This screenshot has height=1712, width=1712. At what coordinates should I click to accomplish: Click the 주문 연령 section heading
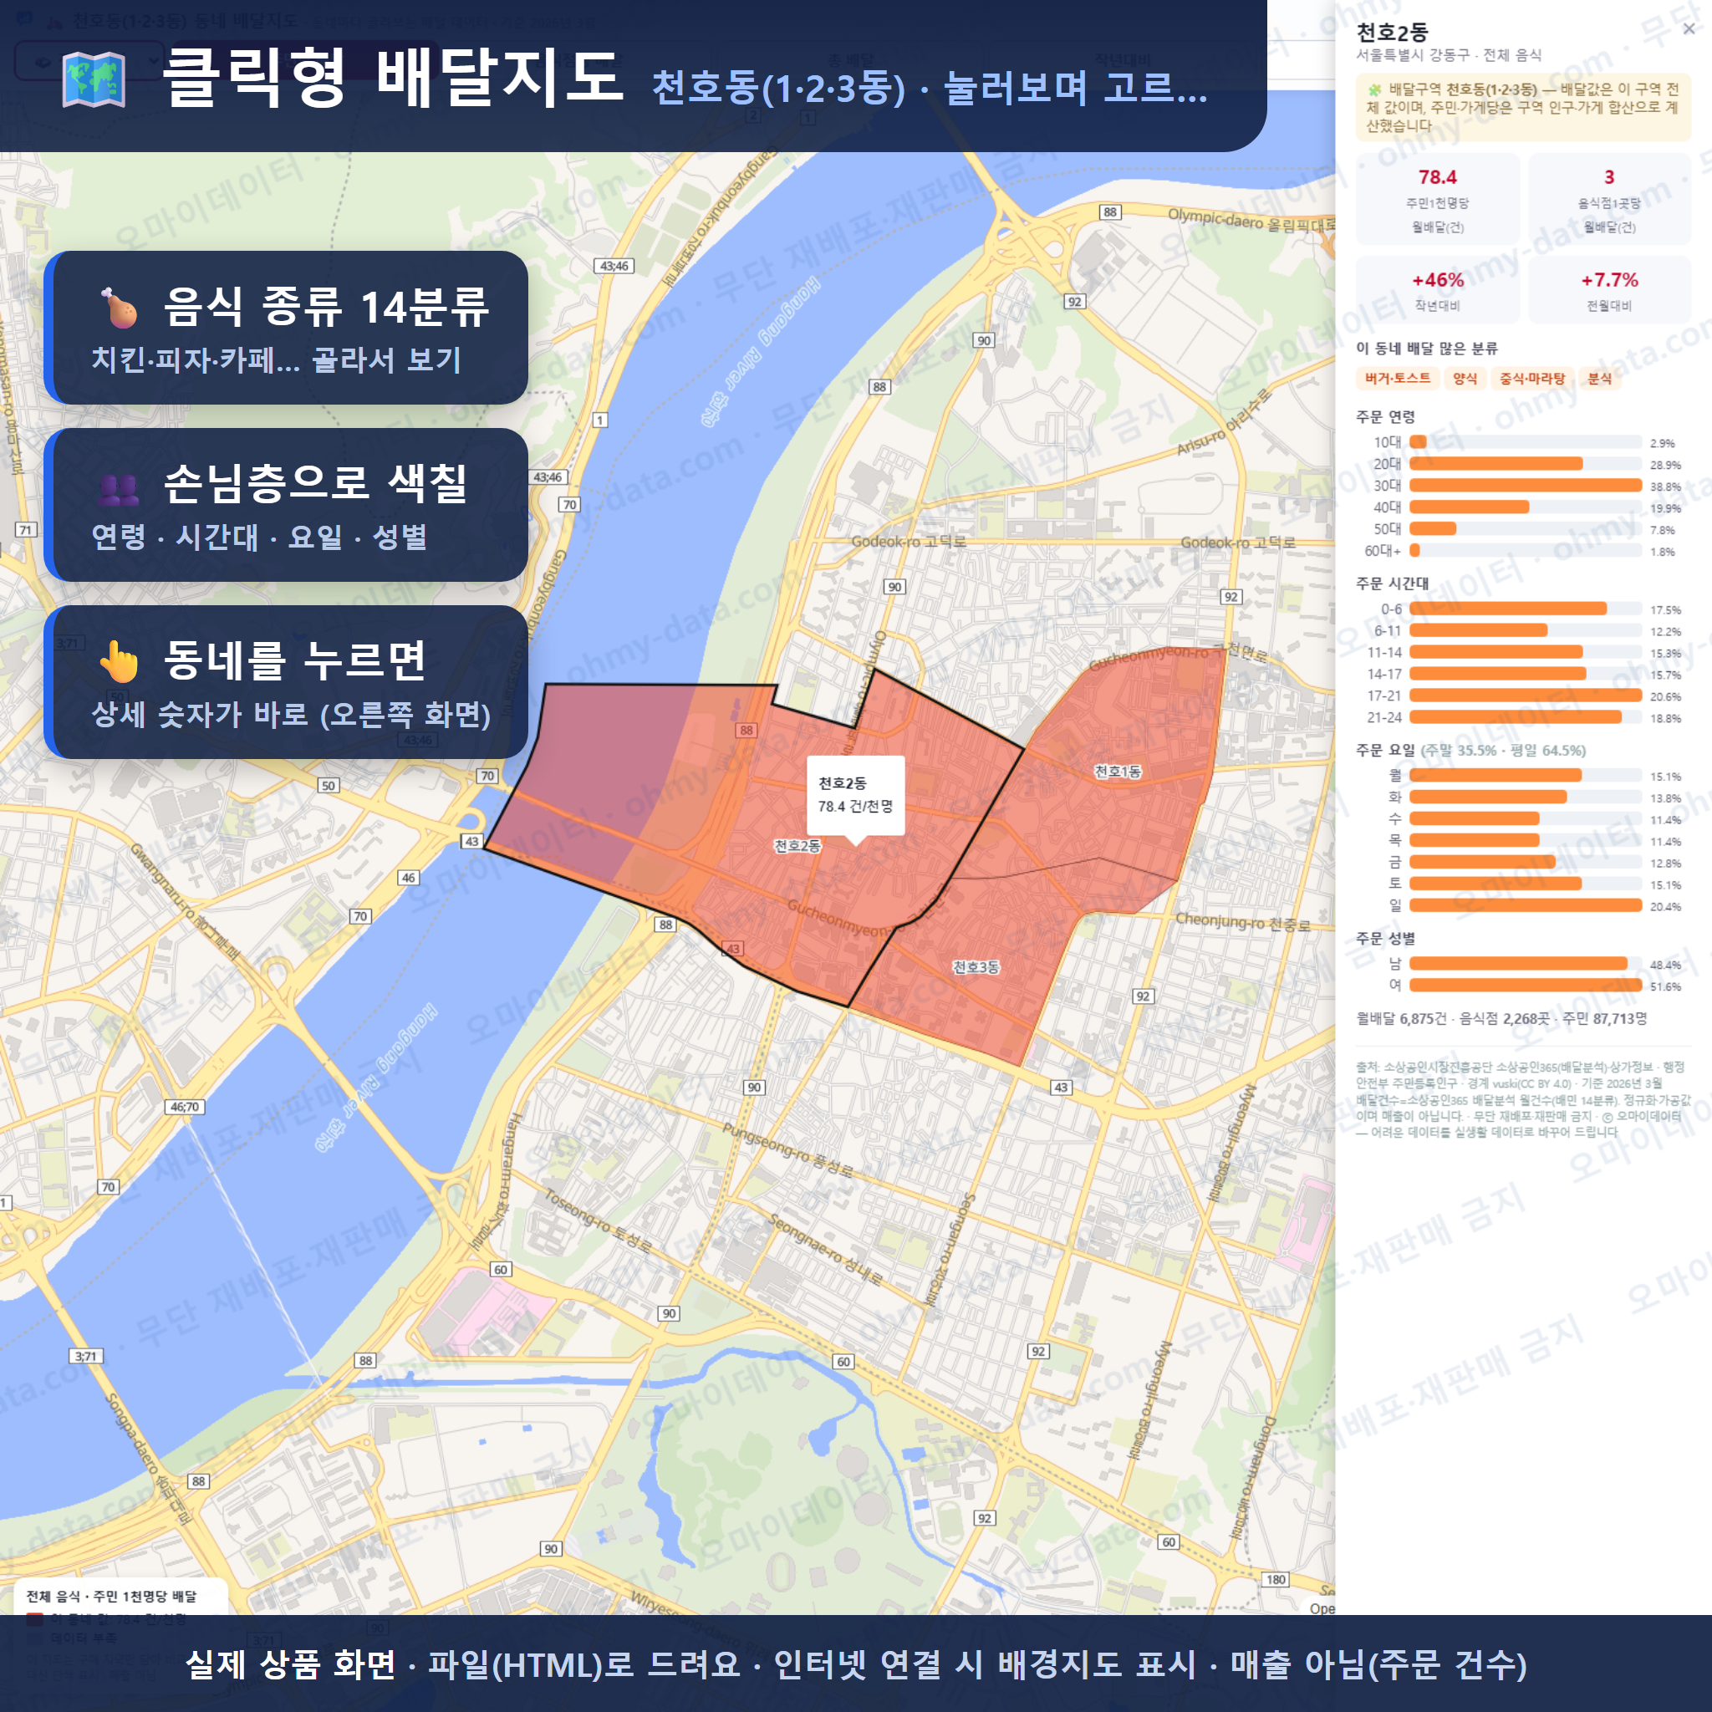coord(1385,416)
